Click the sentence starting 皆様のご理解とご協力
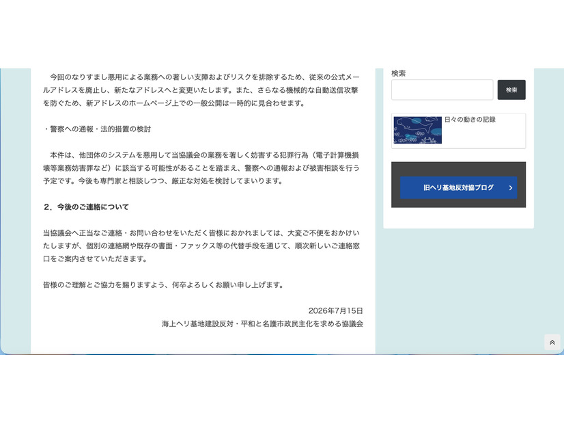 coord(164,284)
